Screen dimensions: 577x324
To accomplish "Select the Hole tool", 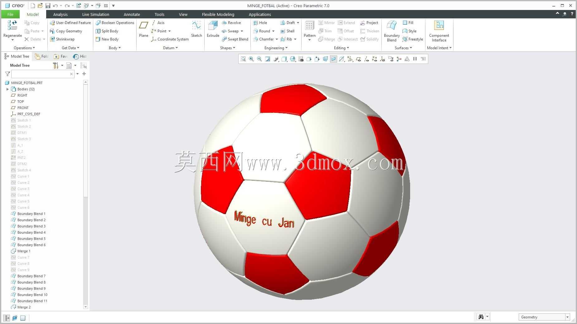I will click(x=260, y=23).
